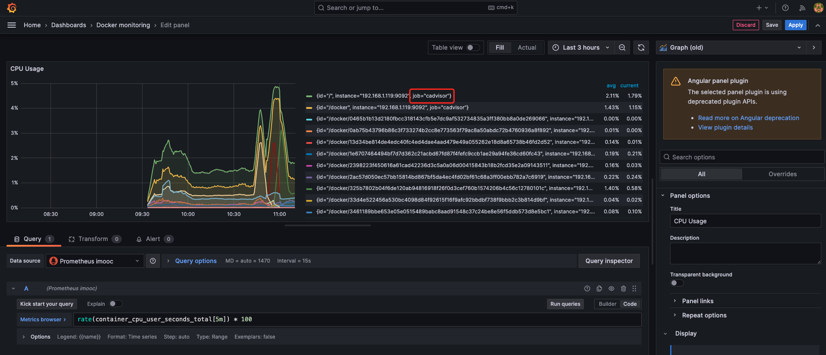Click the Apply button
826x355 pixels.
795,25
